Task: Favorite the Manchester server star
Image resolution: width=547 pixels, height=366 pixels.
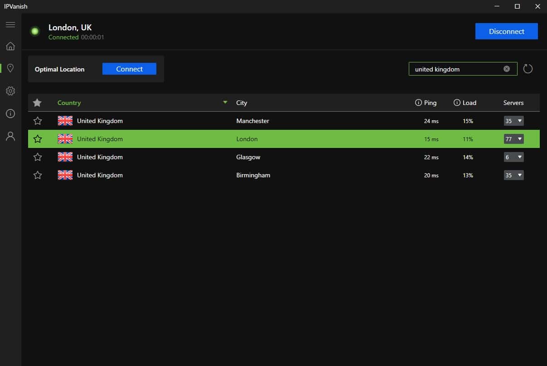Action: coord(38,121)
